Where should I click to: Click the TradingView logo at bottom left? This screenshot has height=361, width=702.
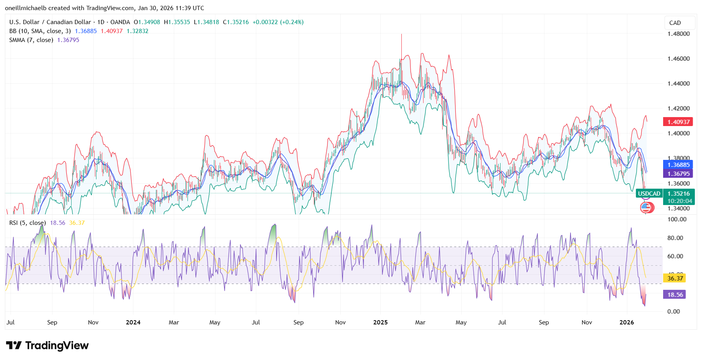pos(47,345)
